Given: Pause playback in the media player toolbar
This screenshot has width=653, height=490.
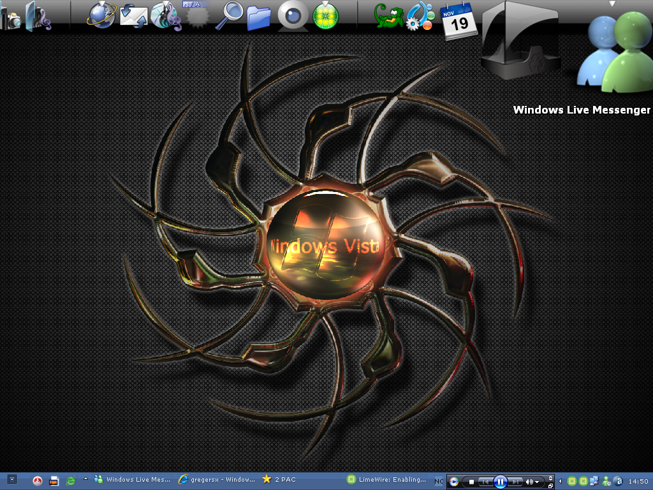Looking at the screenshot, I should [x=501, y=482].
